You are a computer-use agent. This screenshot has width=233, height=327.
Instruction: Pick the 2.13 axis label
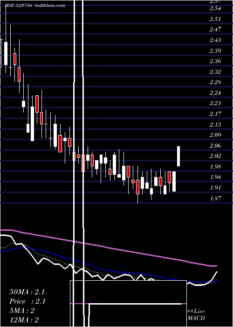pyautogui.click(x=215, y=125)
